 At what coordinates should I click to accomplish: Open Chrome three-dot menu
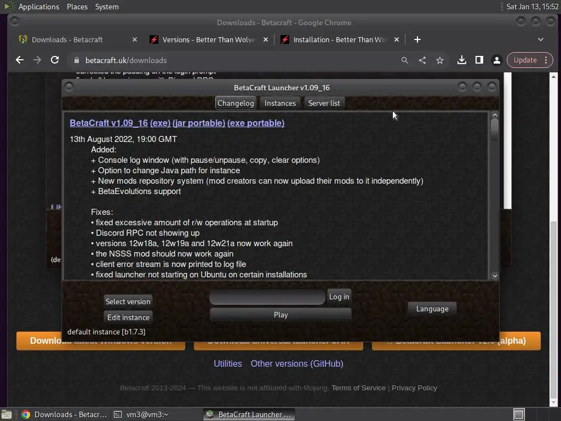tap(546, 60)
